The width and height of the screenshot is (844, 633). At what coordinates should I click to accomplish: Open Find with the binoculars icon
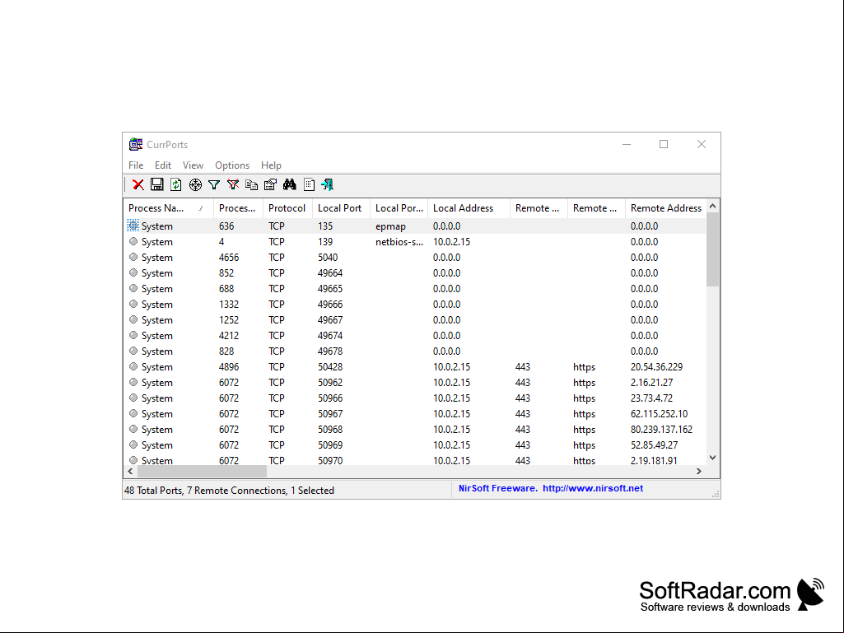click(x=290, y=184)
